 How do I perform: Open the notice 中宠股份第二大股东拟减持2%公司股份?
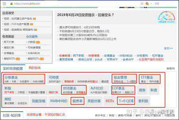(x=83, y=35)
